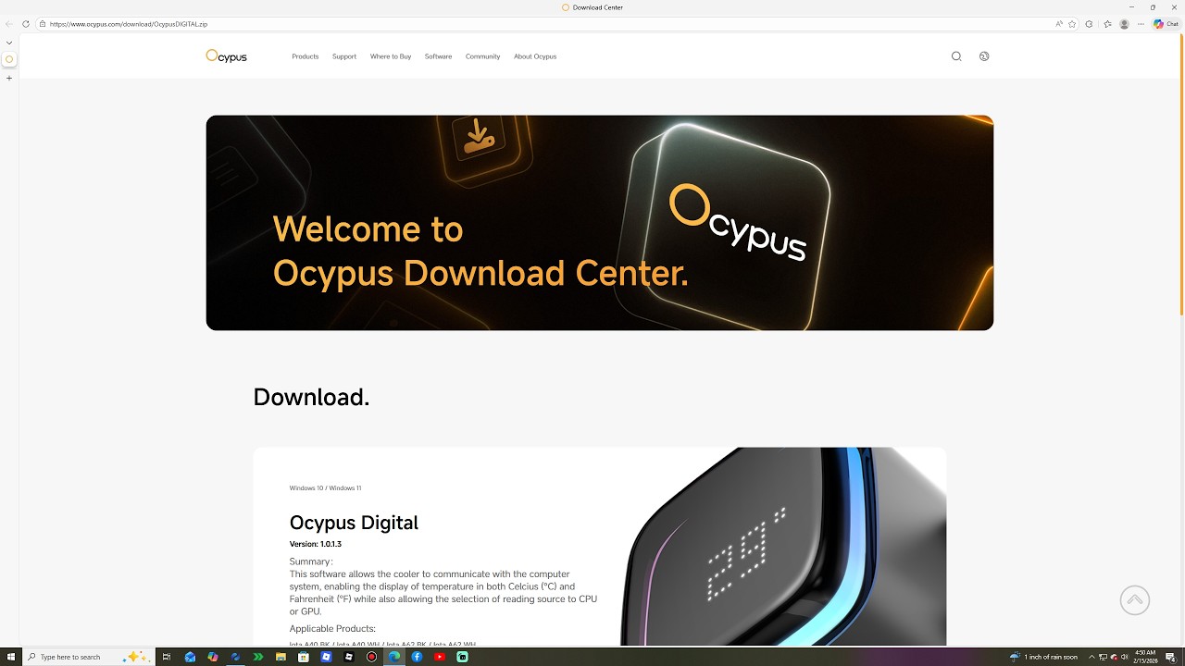Viewport: 1185px width, 666px height.
Task: Open the Windows Start button
Action: [x=11, y=657]
